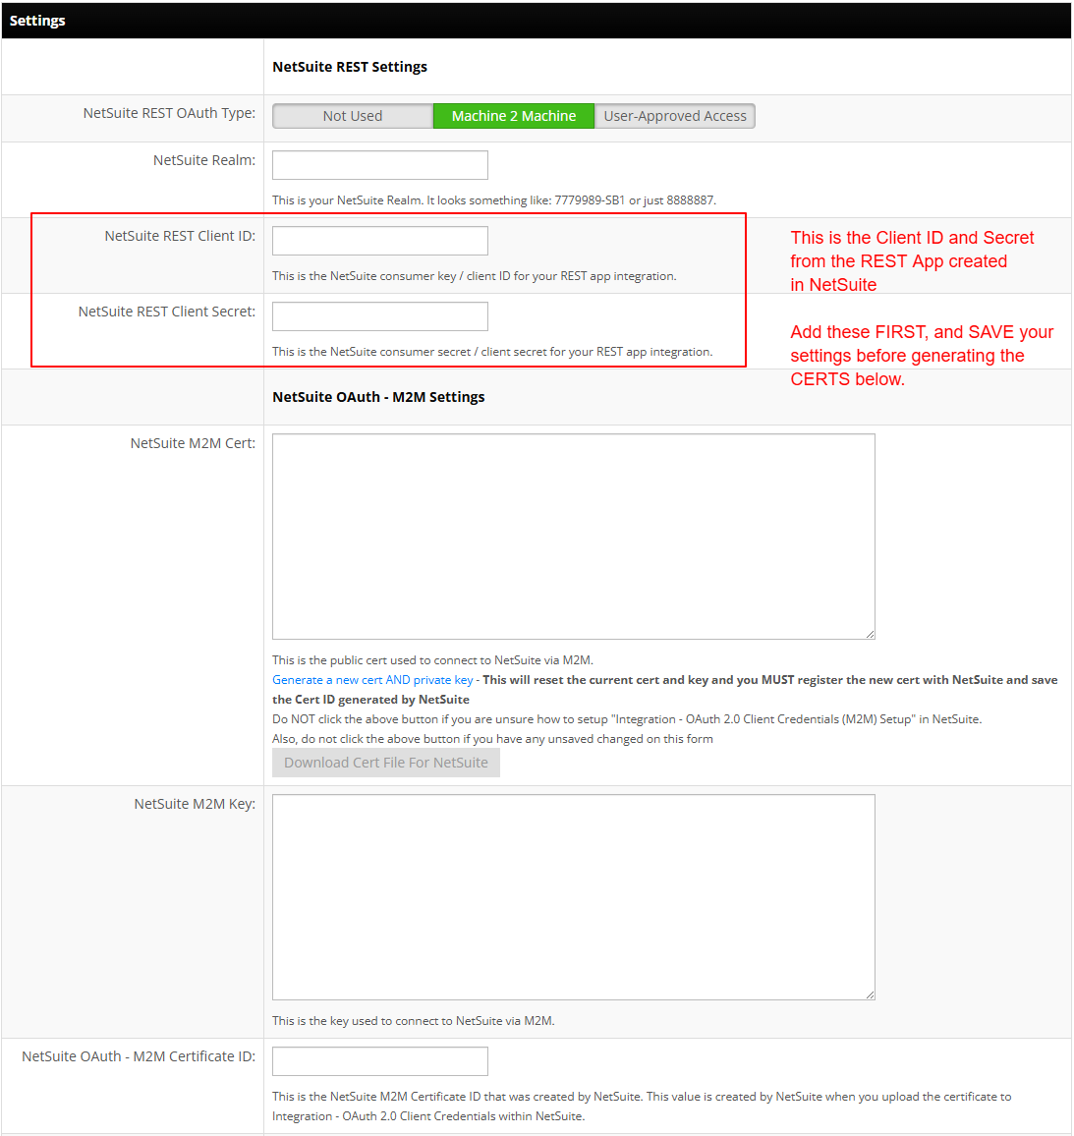The width and height of the screenshot is (1074, 1136).
Task: Focus the M2M Certificate ID field
Action: click(379, 1061)
